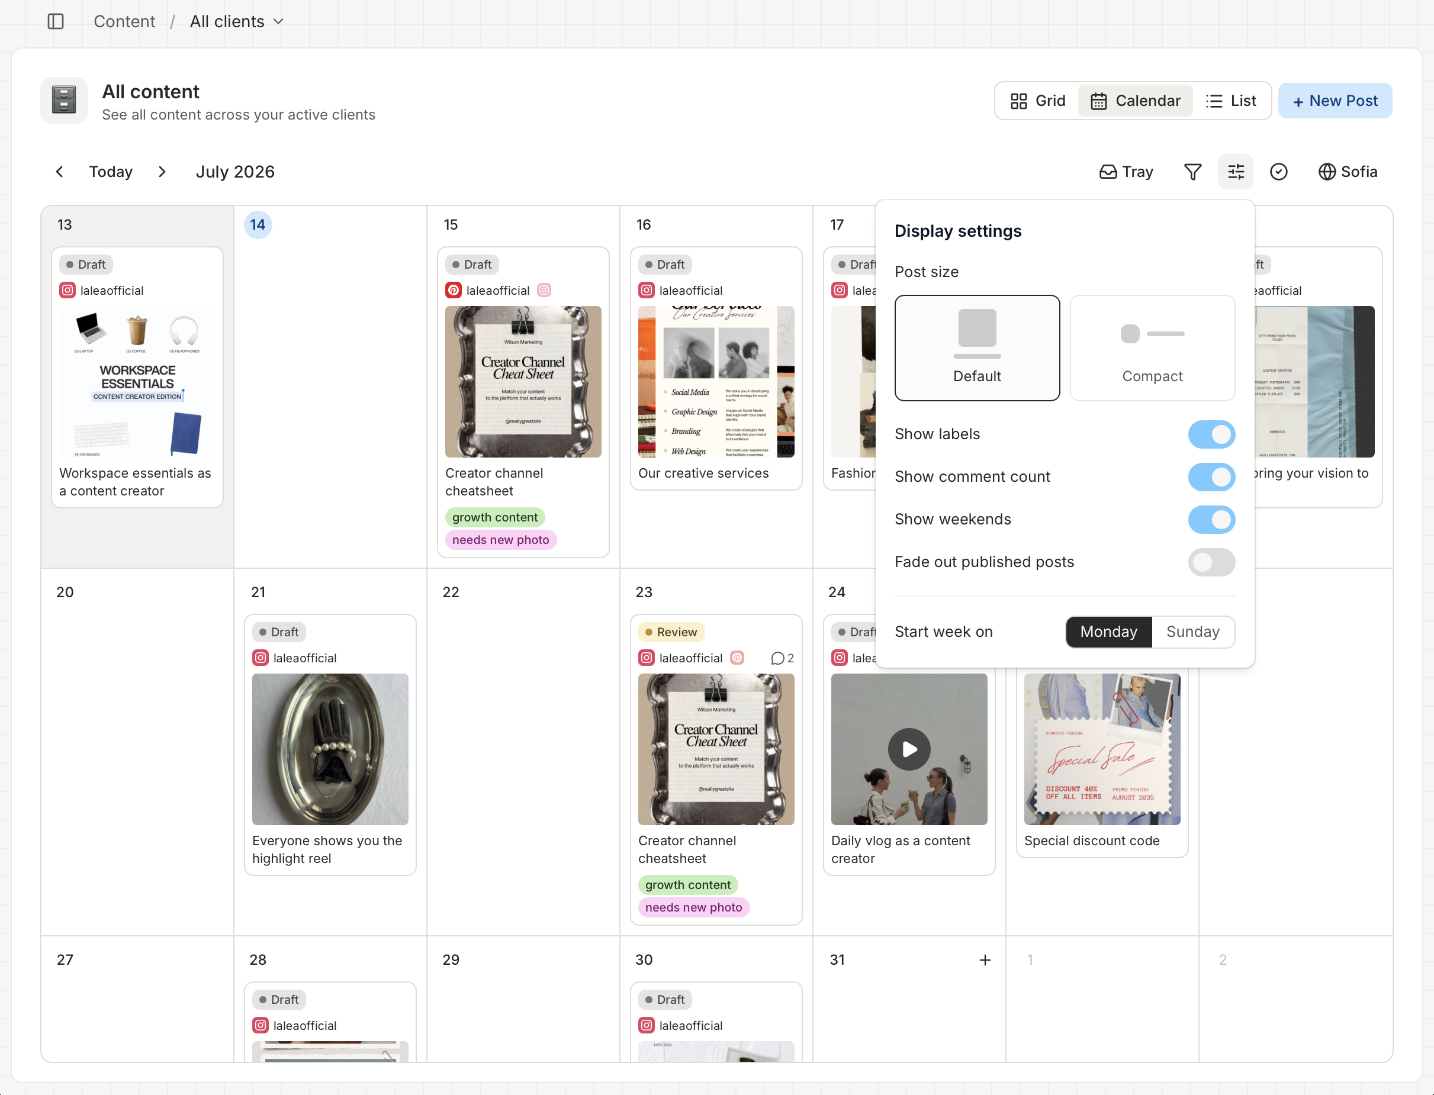The width and height of the screenshot is (1434, 1095).
Task: Click Instagram icon on day 13 post
Action: click(67, 291)
